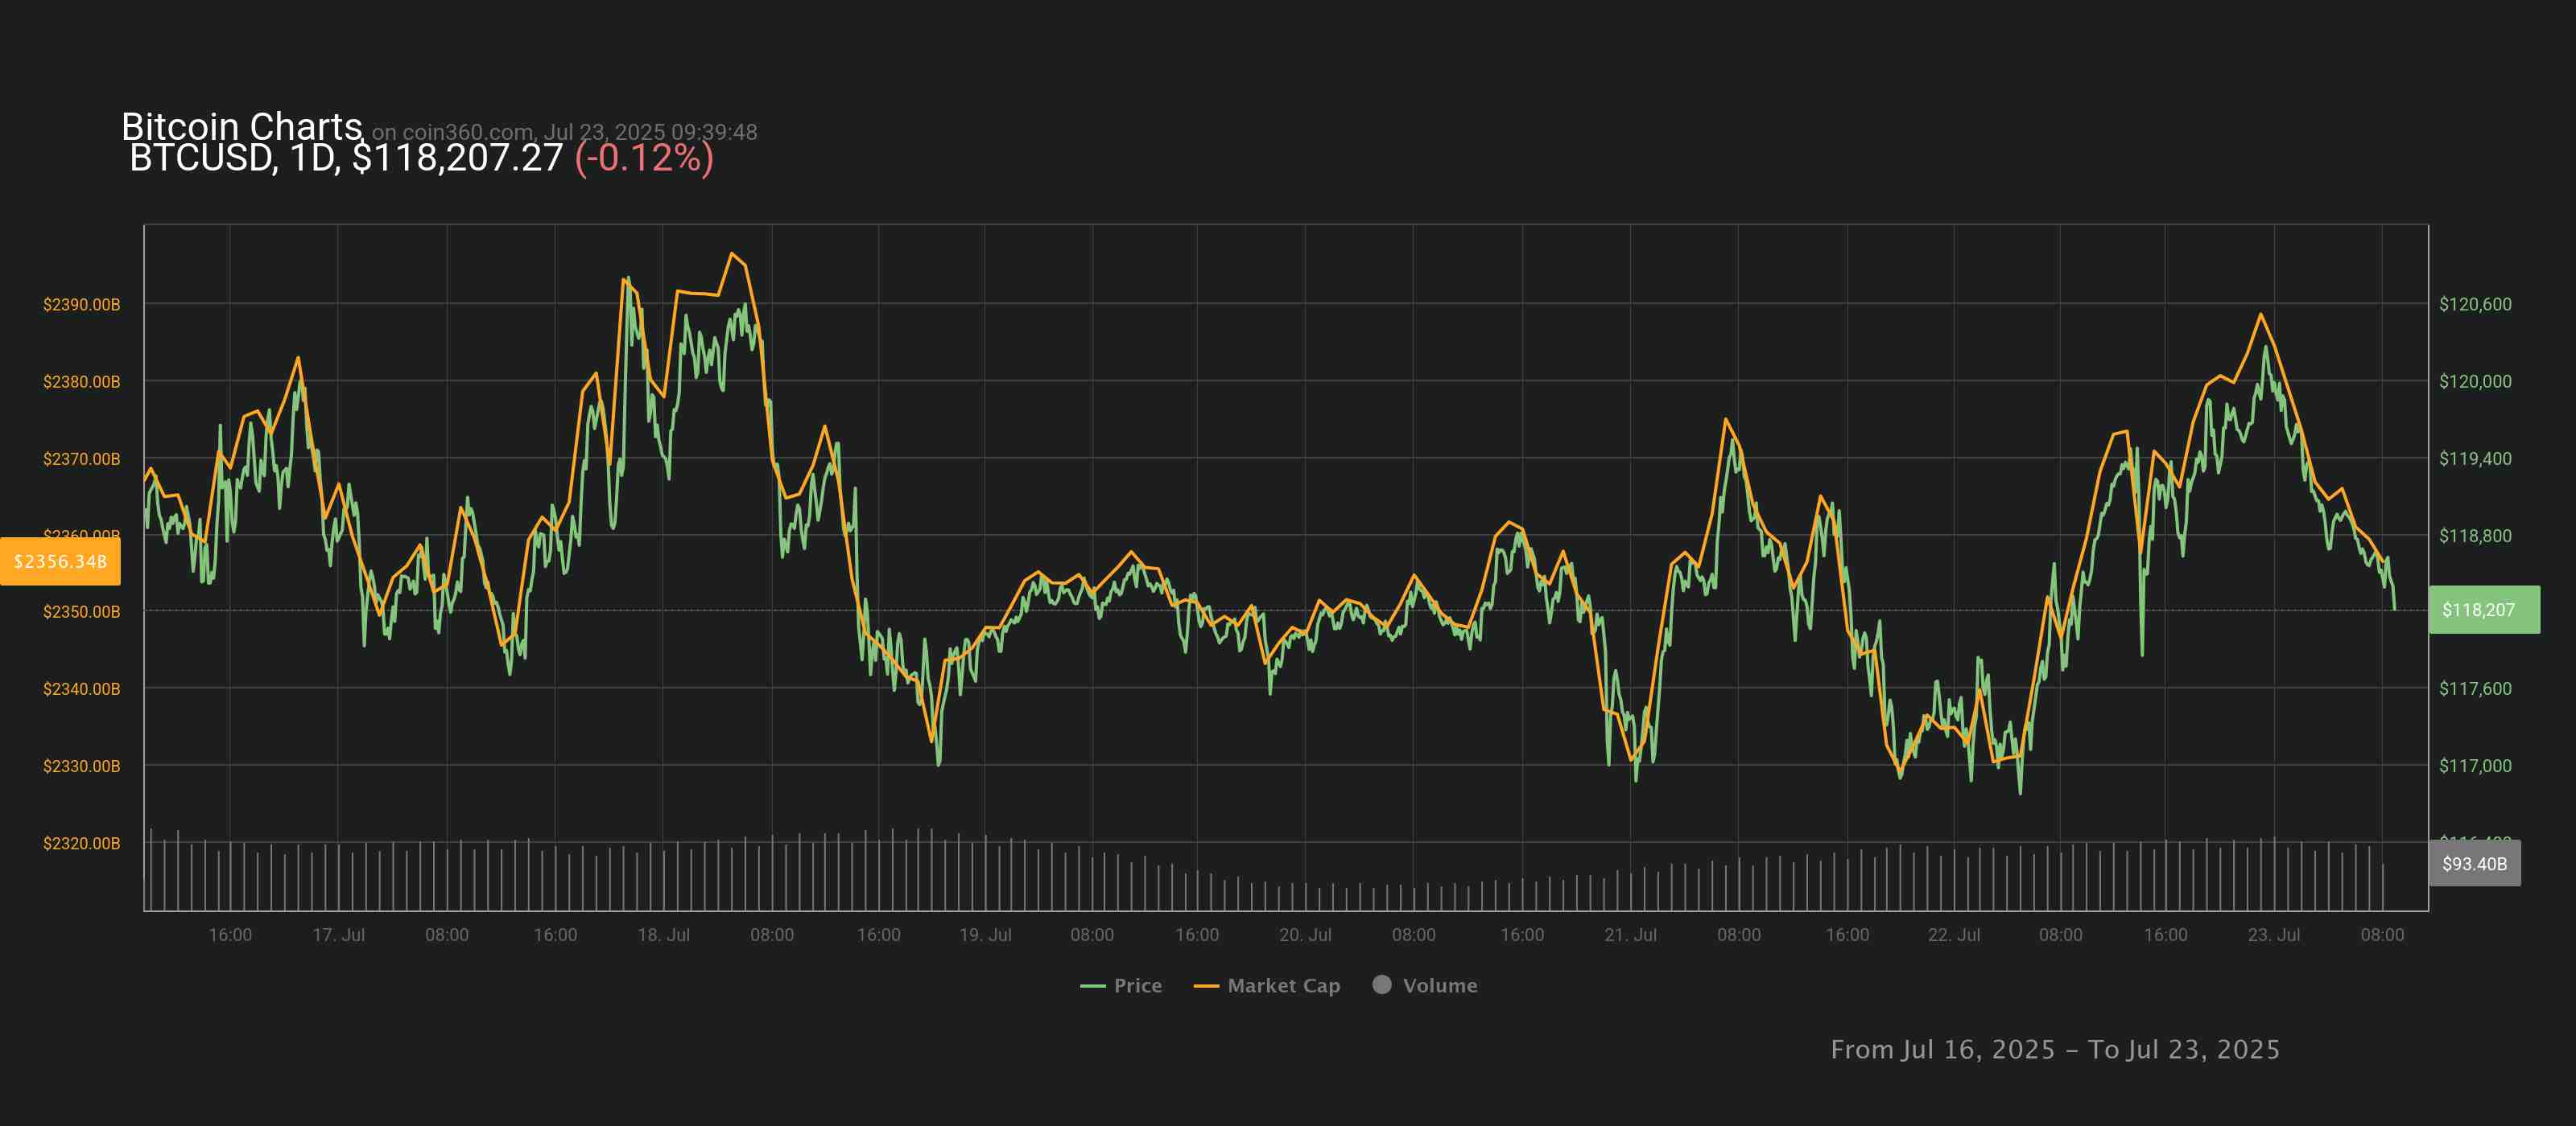Click the $120,000 right axis label
This screenshot has width=2576, height=1126.
pyautogui.click(x=2475, y=382)
